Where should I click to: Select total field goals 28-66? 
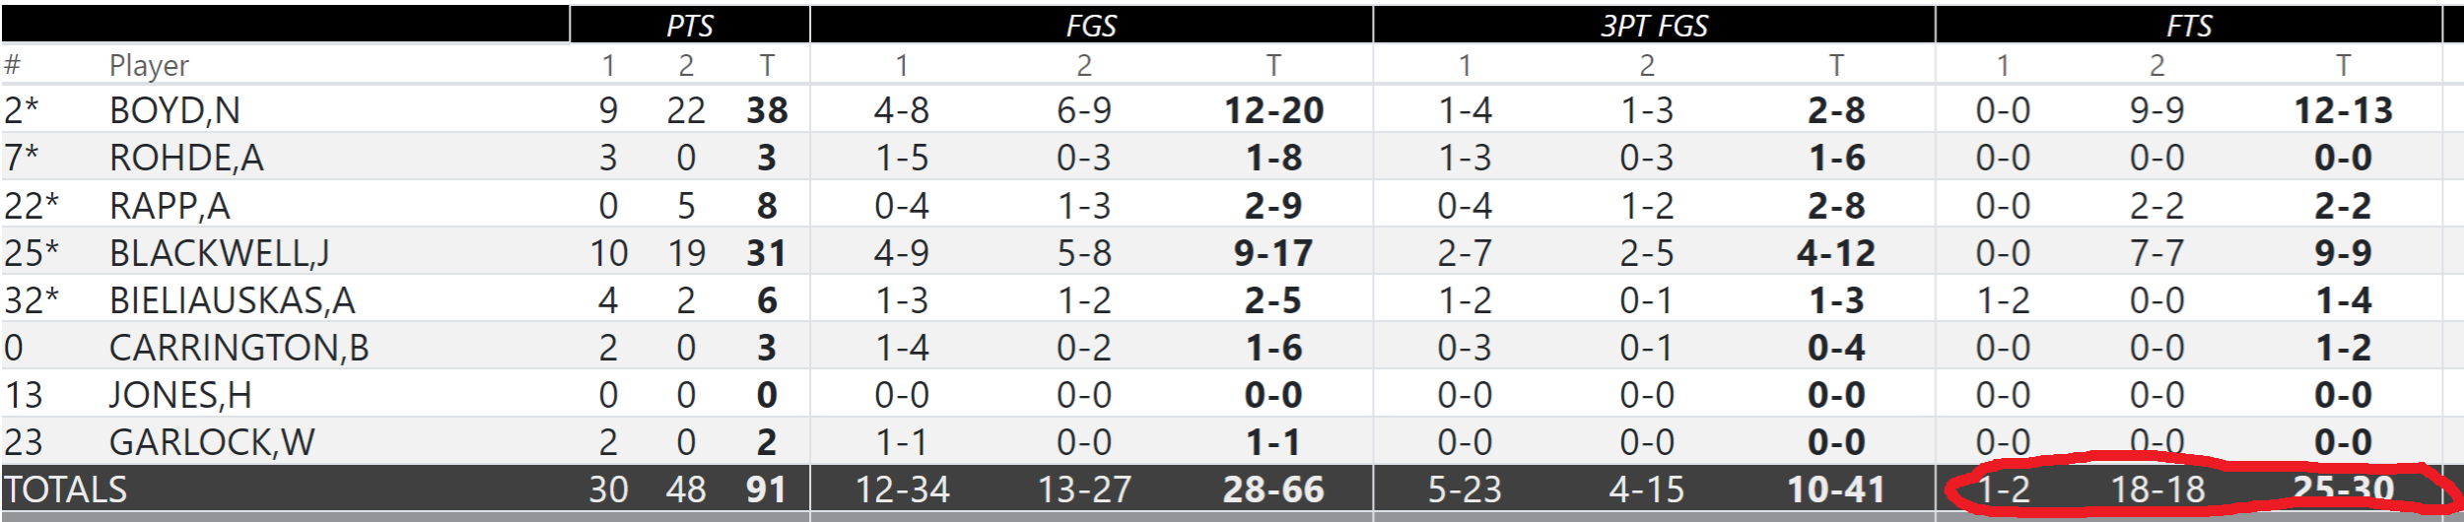coord(1273,489)
